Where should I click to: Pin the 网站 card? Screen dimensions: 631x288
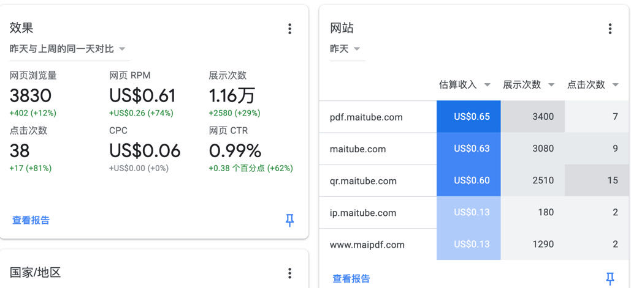point(610,278)
